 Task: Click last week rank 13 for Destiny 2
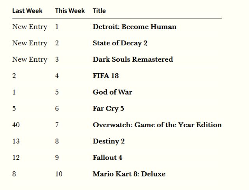coord(16,141)
